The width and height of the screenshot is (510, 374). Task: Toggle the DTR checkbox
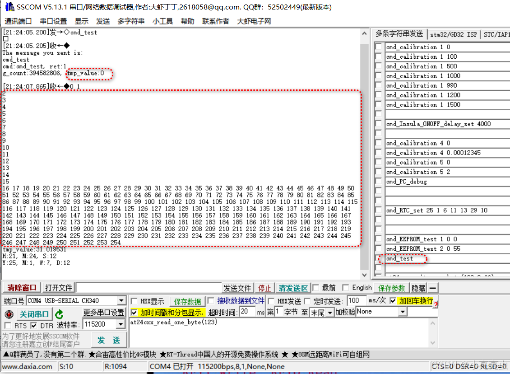[x=33, y=326]
